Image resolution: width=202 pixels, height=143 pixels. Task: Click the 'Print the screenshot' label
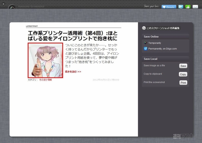click(x=154, y=82)
